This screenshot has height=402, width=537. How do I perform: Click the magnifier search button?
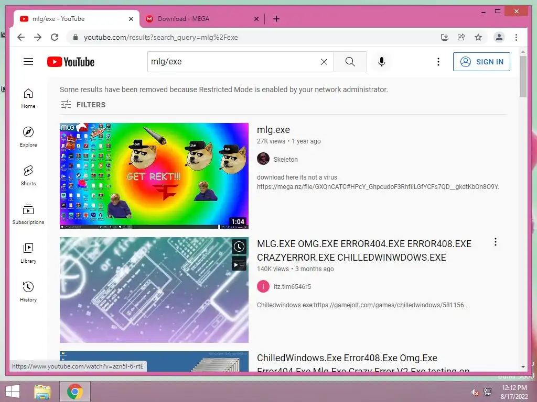[350, 62]
